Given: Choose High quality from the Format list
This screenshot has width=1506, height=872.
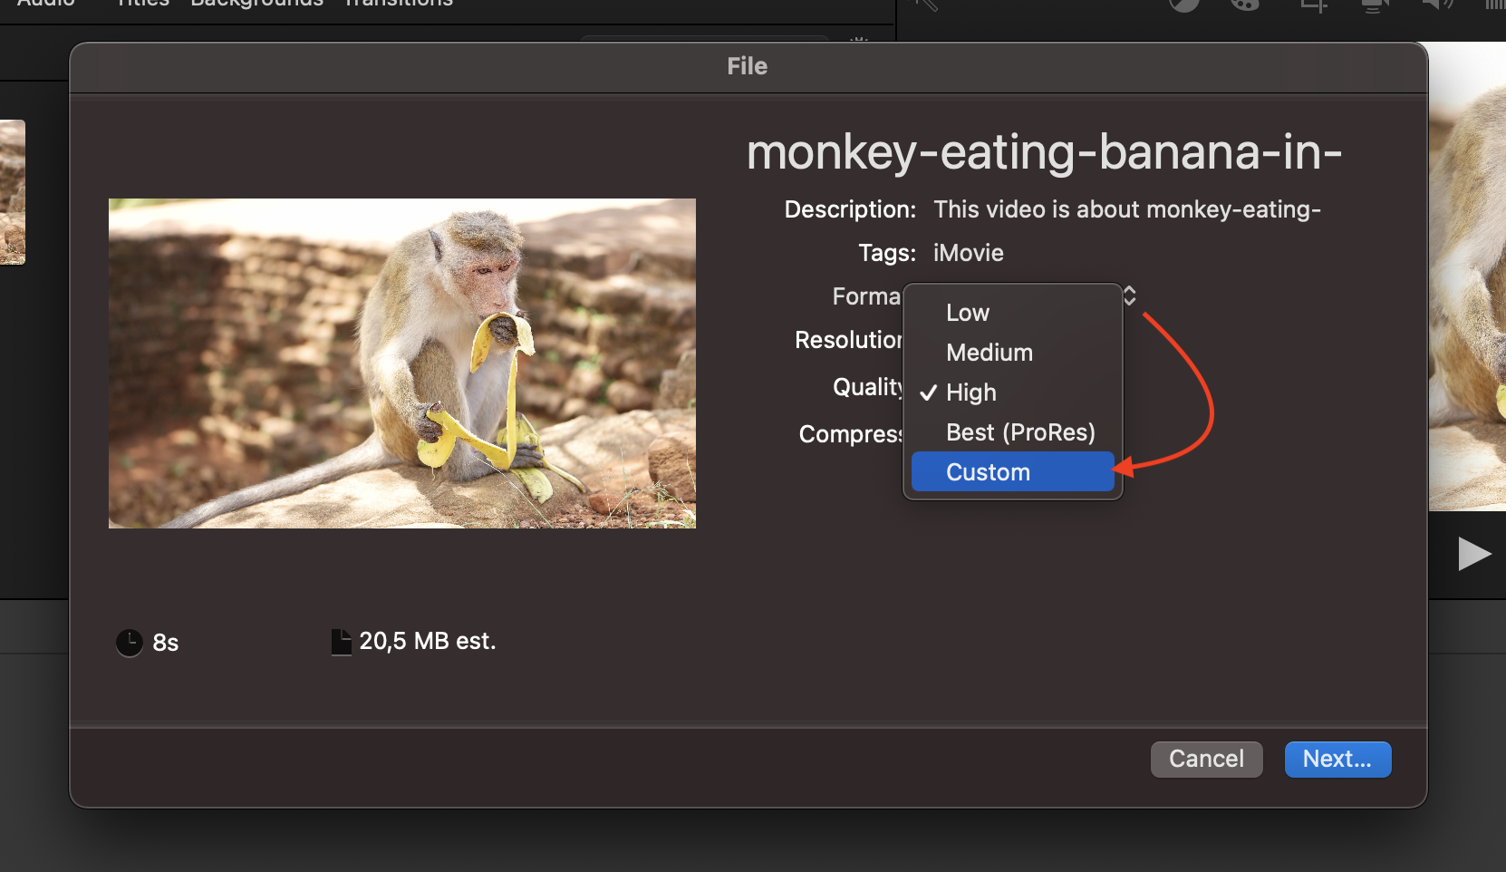Looking at the screenshot, I should [x=971, y=392].
